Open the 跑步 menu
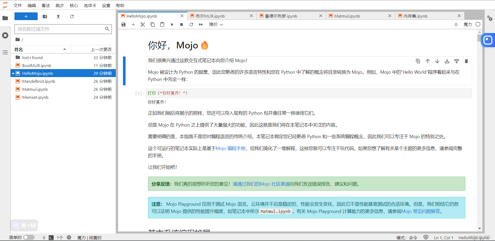 click(x=60, y=5)
